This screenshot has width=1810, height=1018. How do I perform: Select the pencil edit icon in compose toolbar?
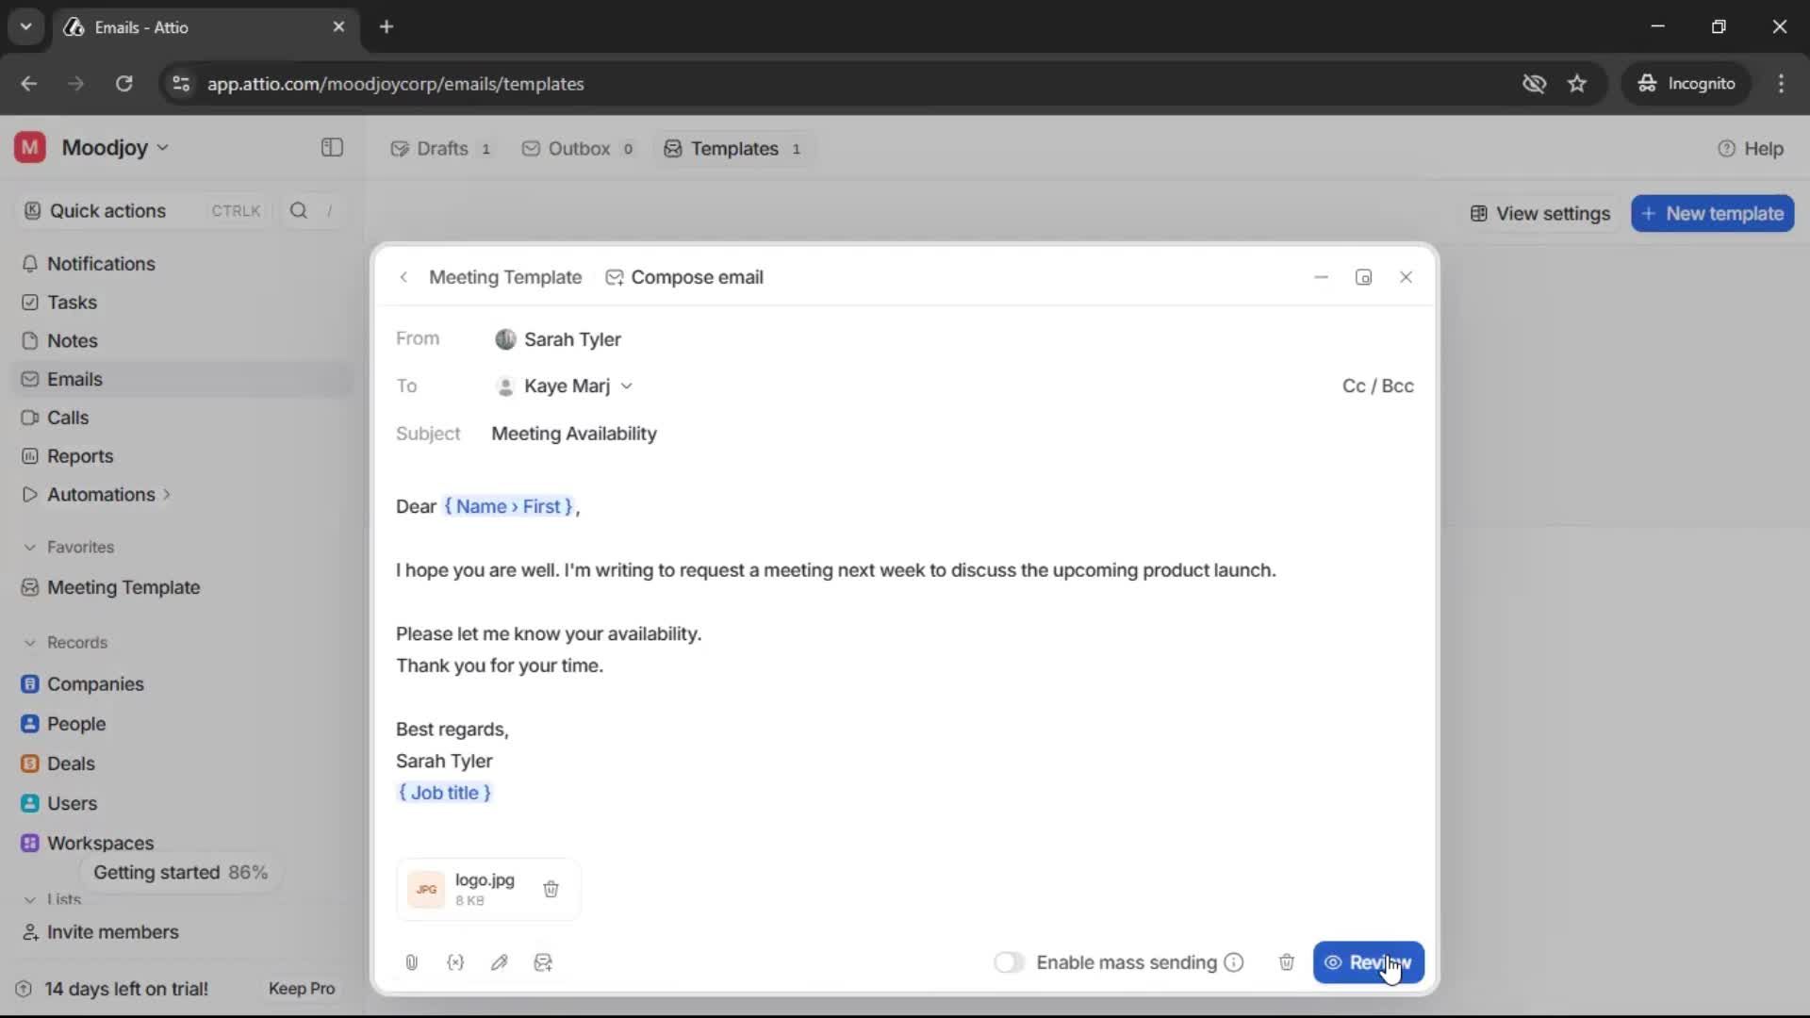pyautogui.click(x=500, y=962)
